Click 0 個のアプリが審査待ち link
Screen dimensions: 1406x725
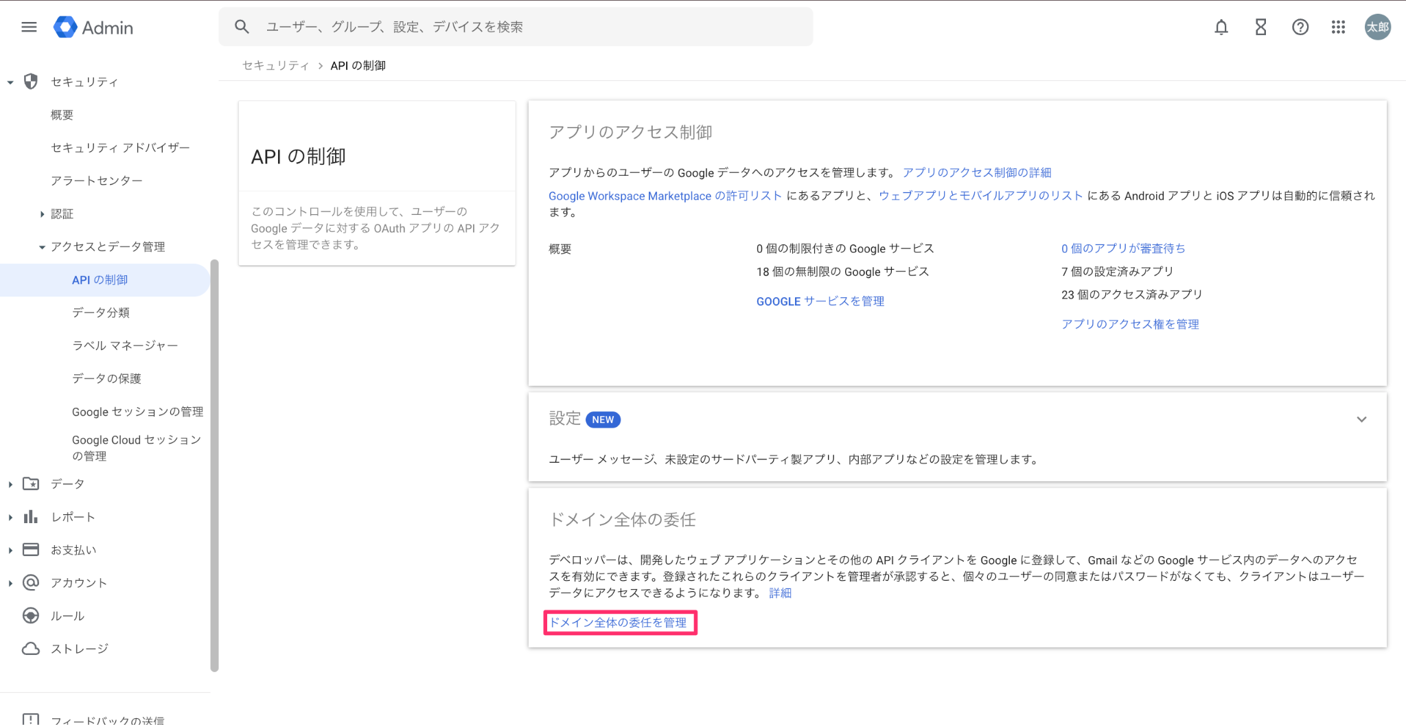click(1123, 249)
